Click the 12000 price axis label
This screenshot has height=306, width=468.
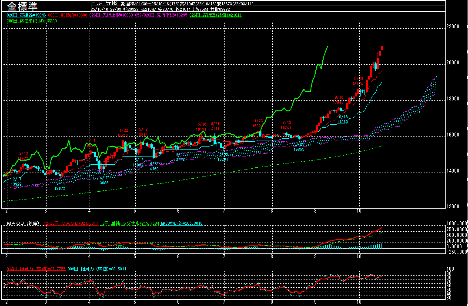[x=453, y=206]
